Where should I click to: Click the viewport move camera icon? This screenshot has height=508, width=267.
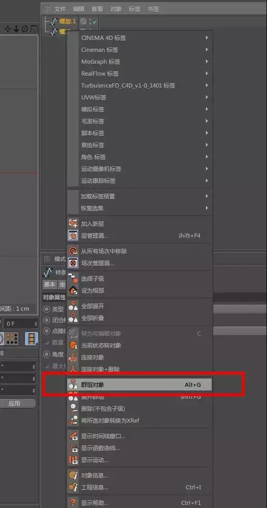pos(8,29)
